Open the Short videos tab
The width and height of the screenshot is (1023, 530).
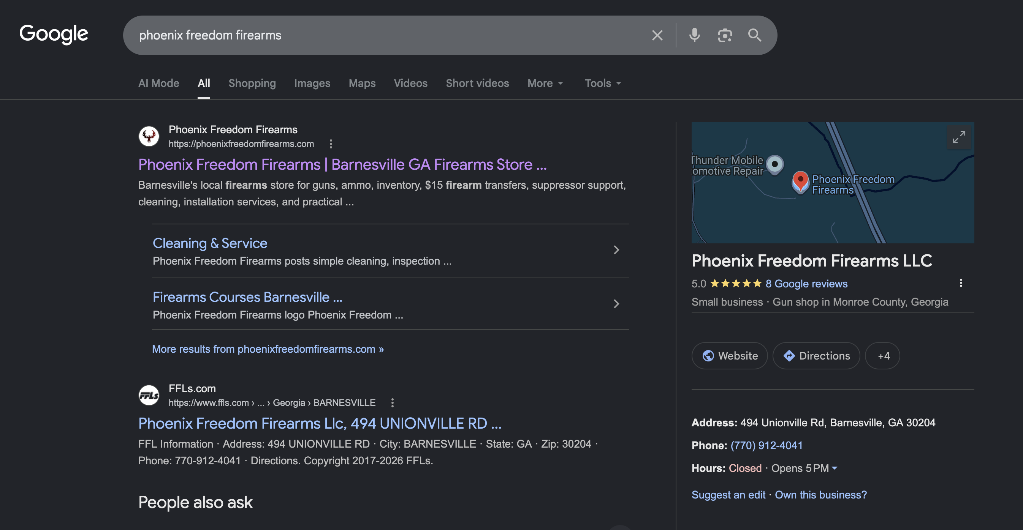pyautogui.click(x=477, y=83)
